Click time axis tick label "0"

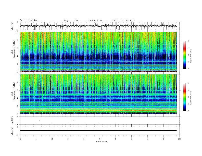(x=20, y=139)
